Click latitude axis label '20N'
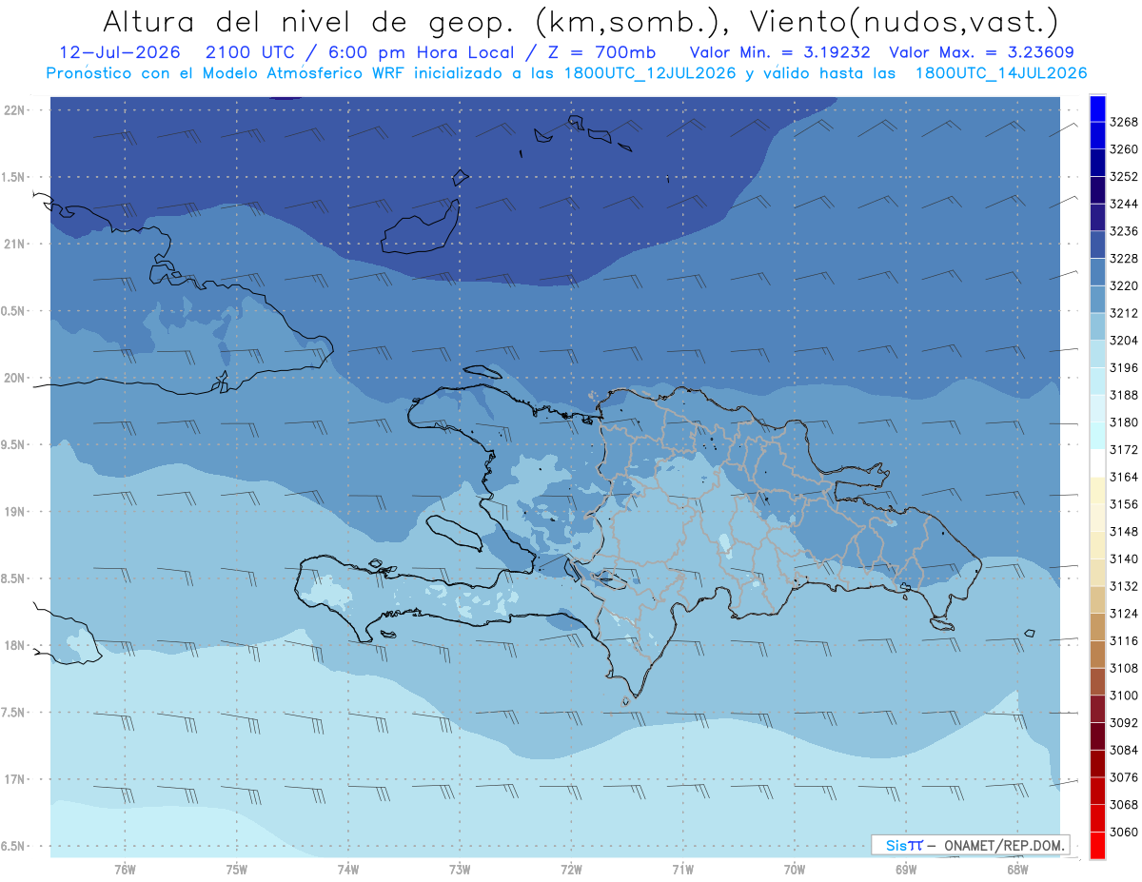The height and width of the screenshot is (882, 1142). pyautogui.click(x=16, y=378)
